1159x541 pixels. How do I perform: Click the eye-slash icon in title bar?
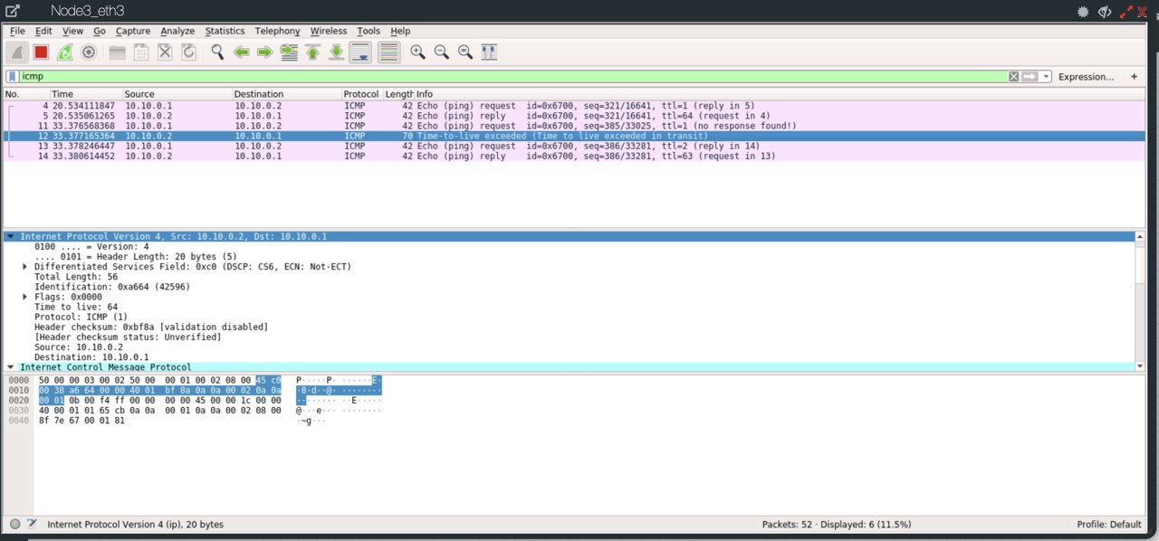[1105, 12]
